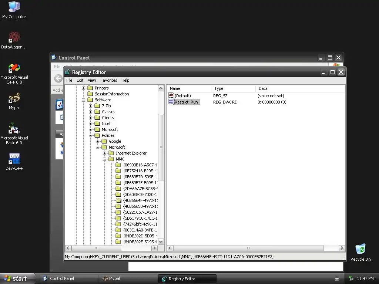Click the values pane scroll right arrow
The image size is (379, 284).
342,248
